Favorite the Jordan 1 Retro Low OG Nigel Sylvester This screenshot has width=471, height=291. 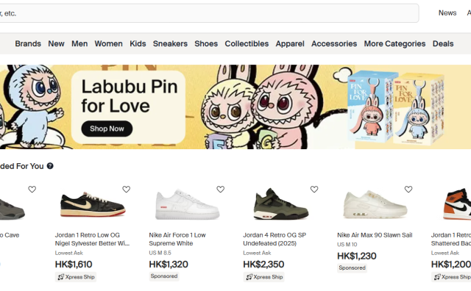(126, 190)
